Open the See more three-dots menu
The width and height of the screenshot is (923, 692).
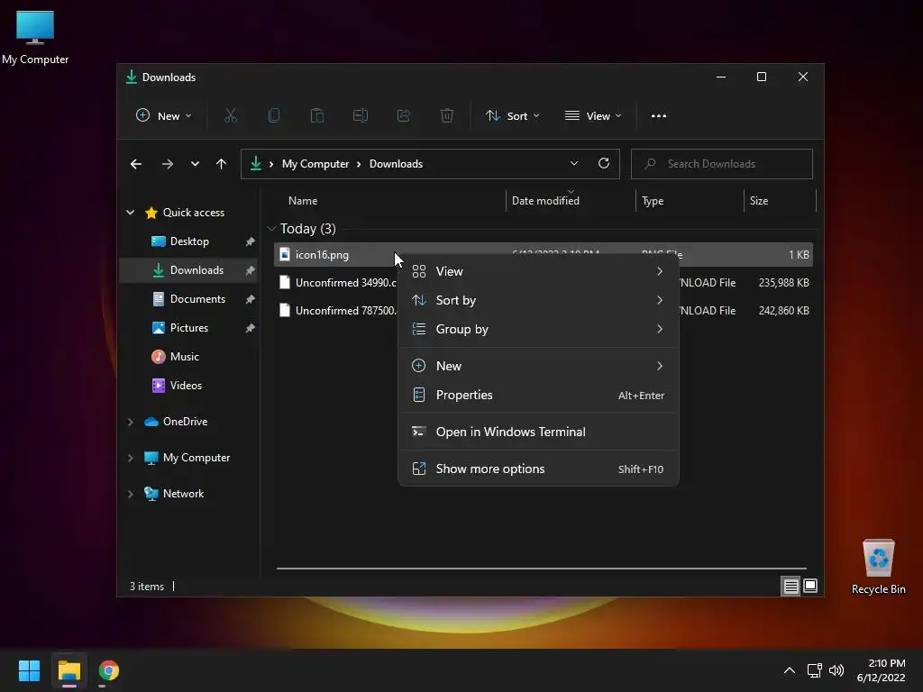point(659,116)
